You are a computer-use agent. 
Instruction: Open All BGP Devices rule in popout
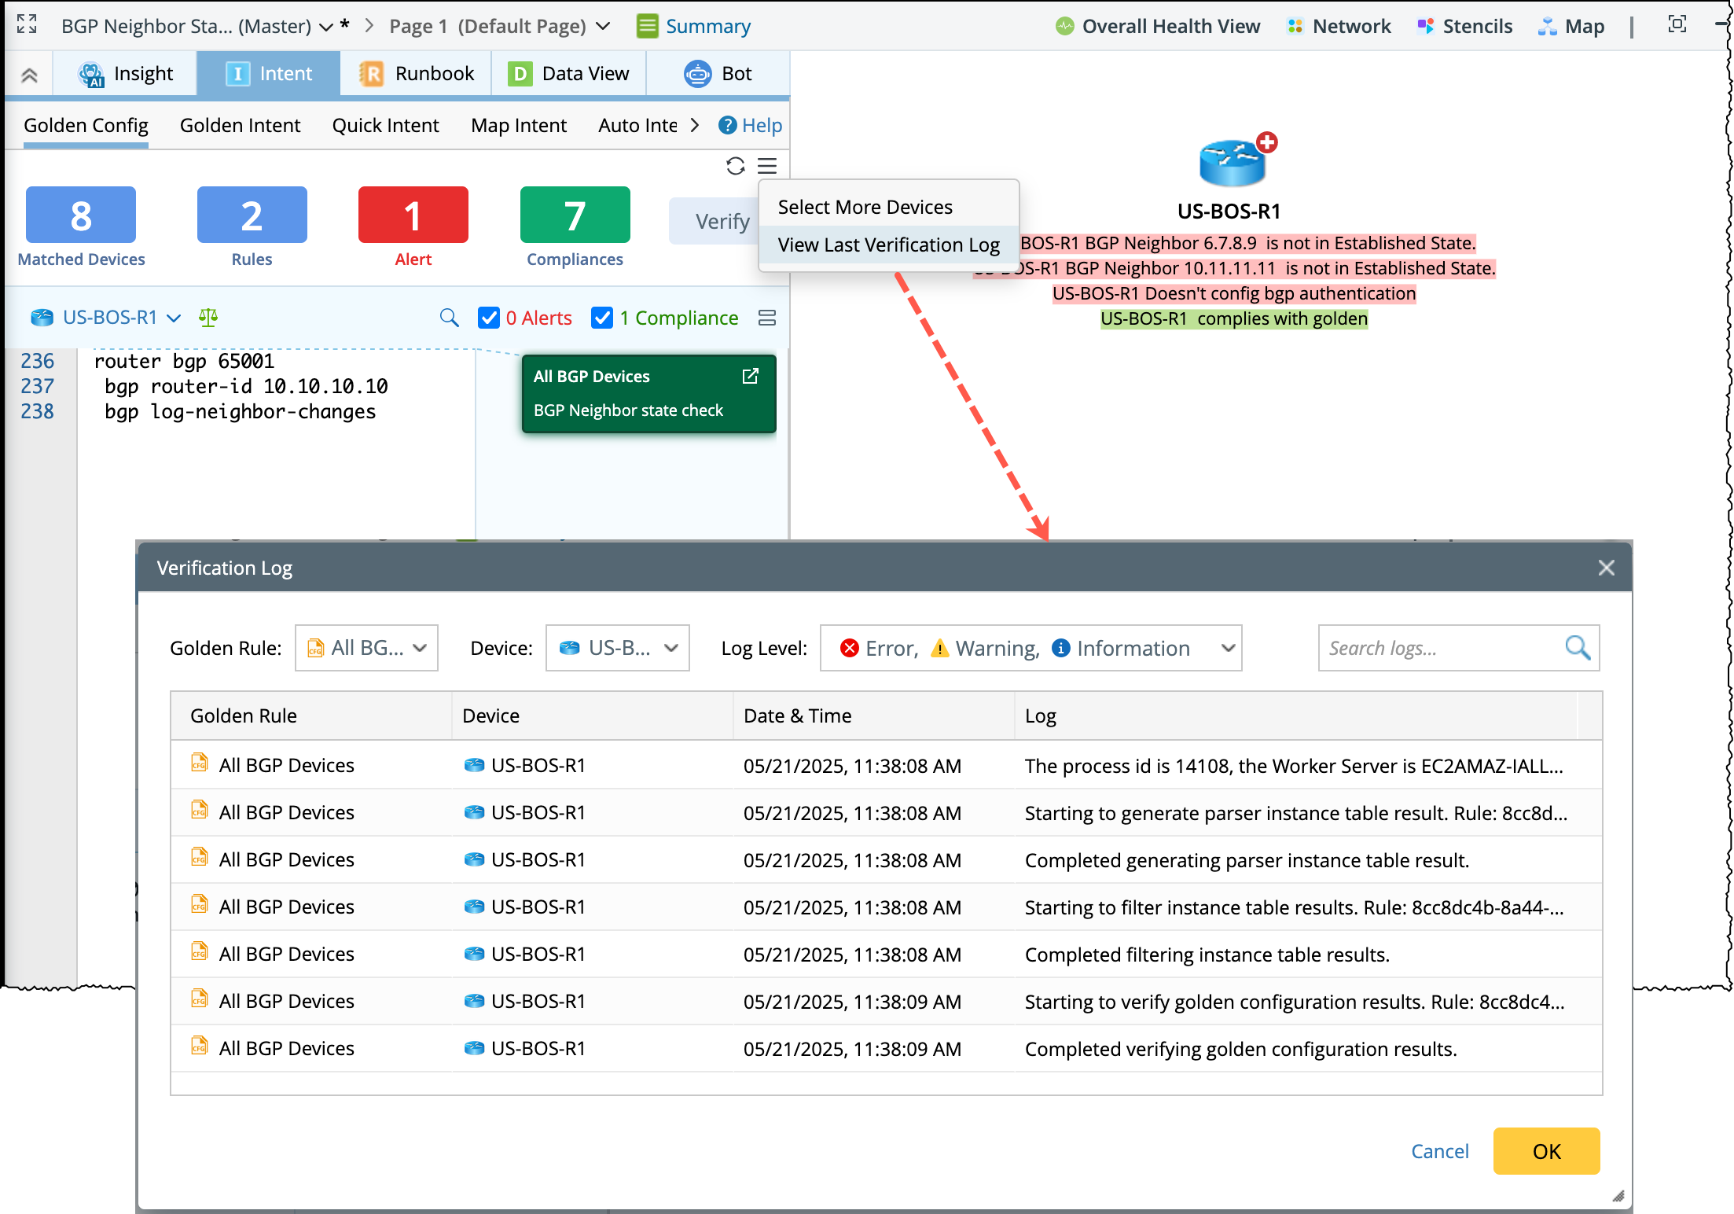pos(750,377)
